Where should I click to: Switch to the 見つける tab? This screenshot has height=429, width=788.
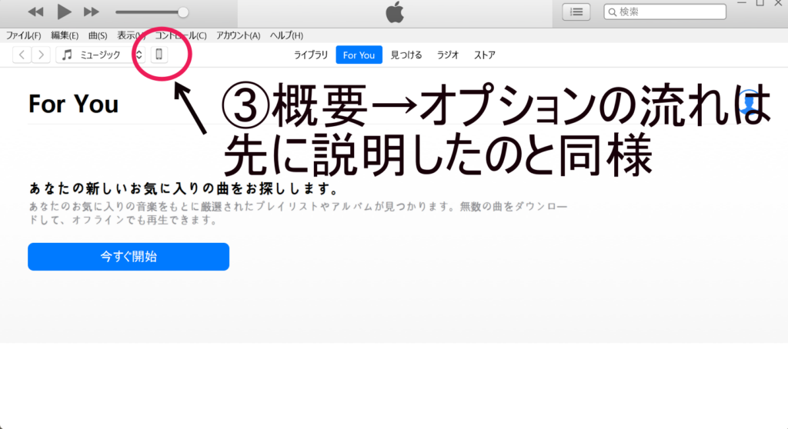click(406, 55)
